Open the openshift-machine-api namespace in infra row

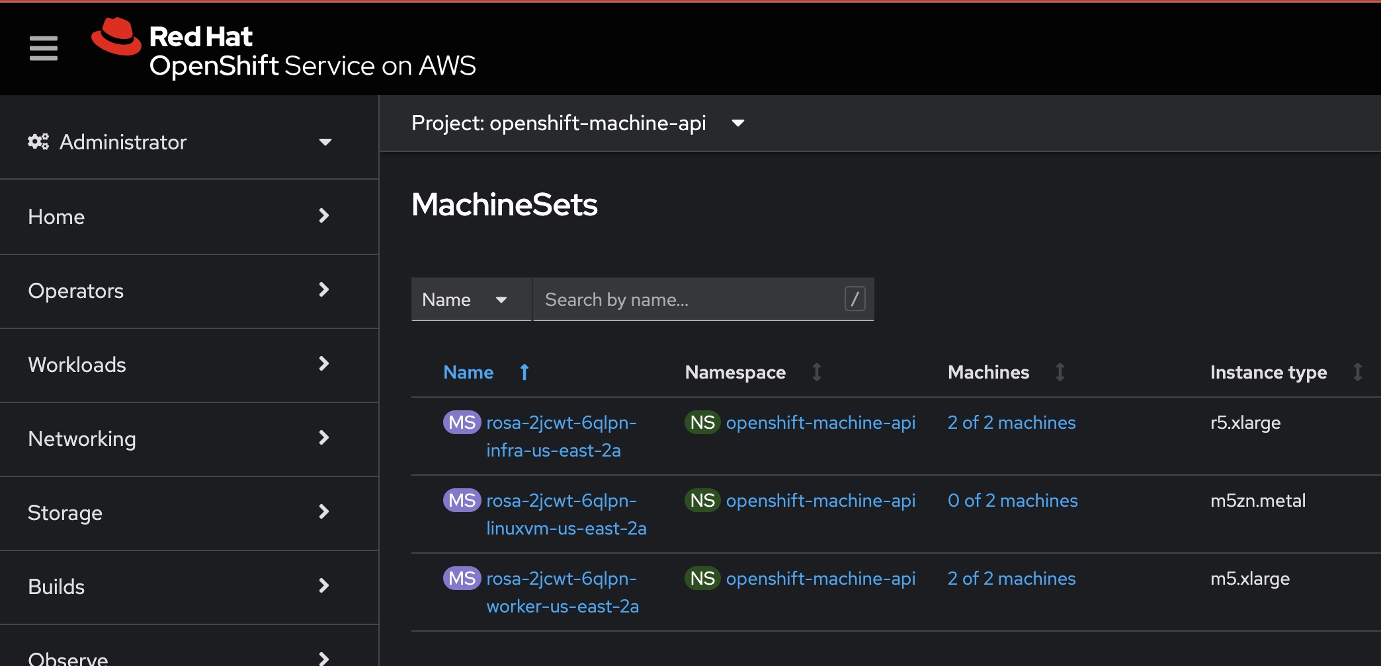(x=821, y=423)
